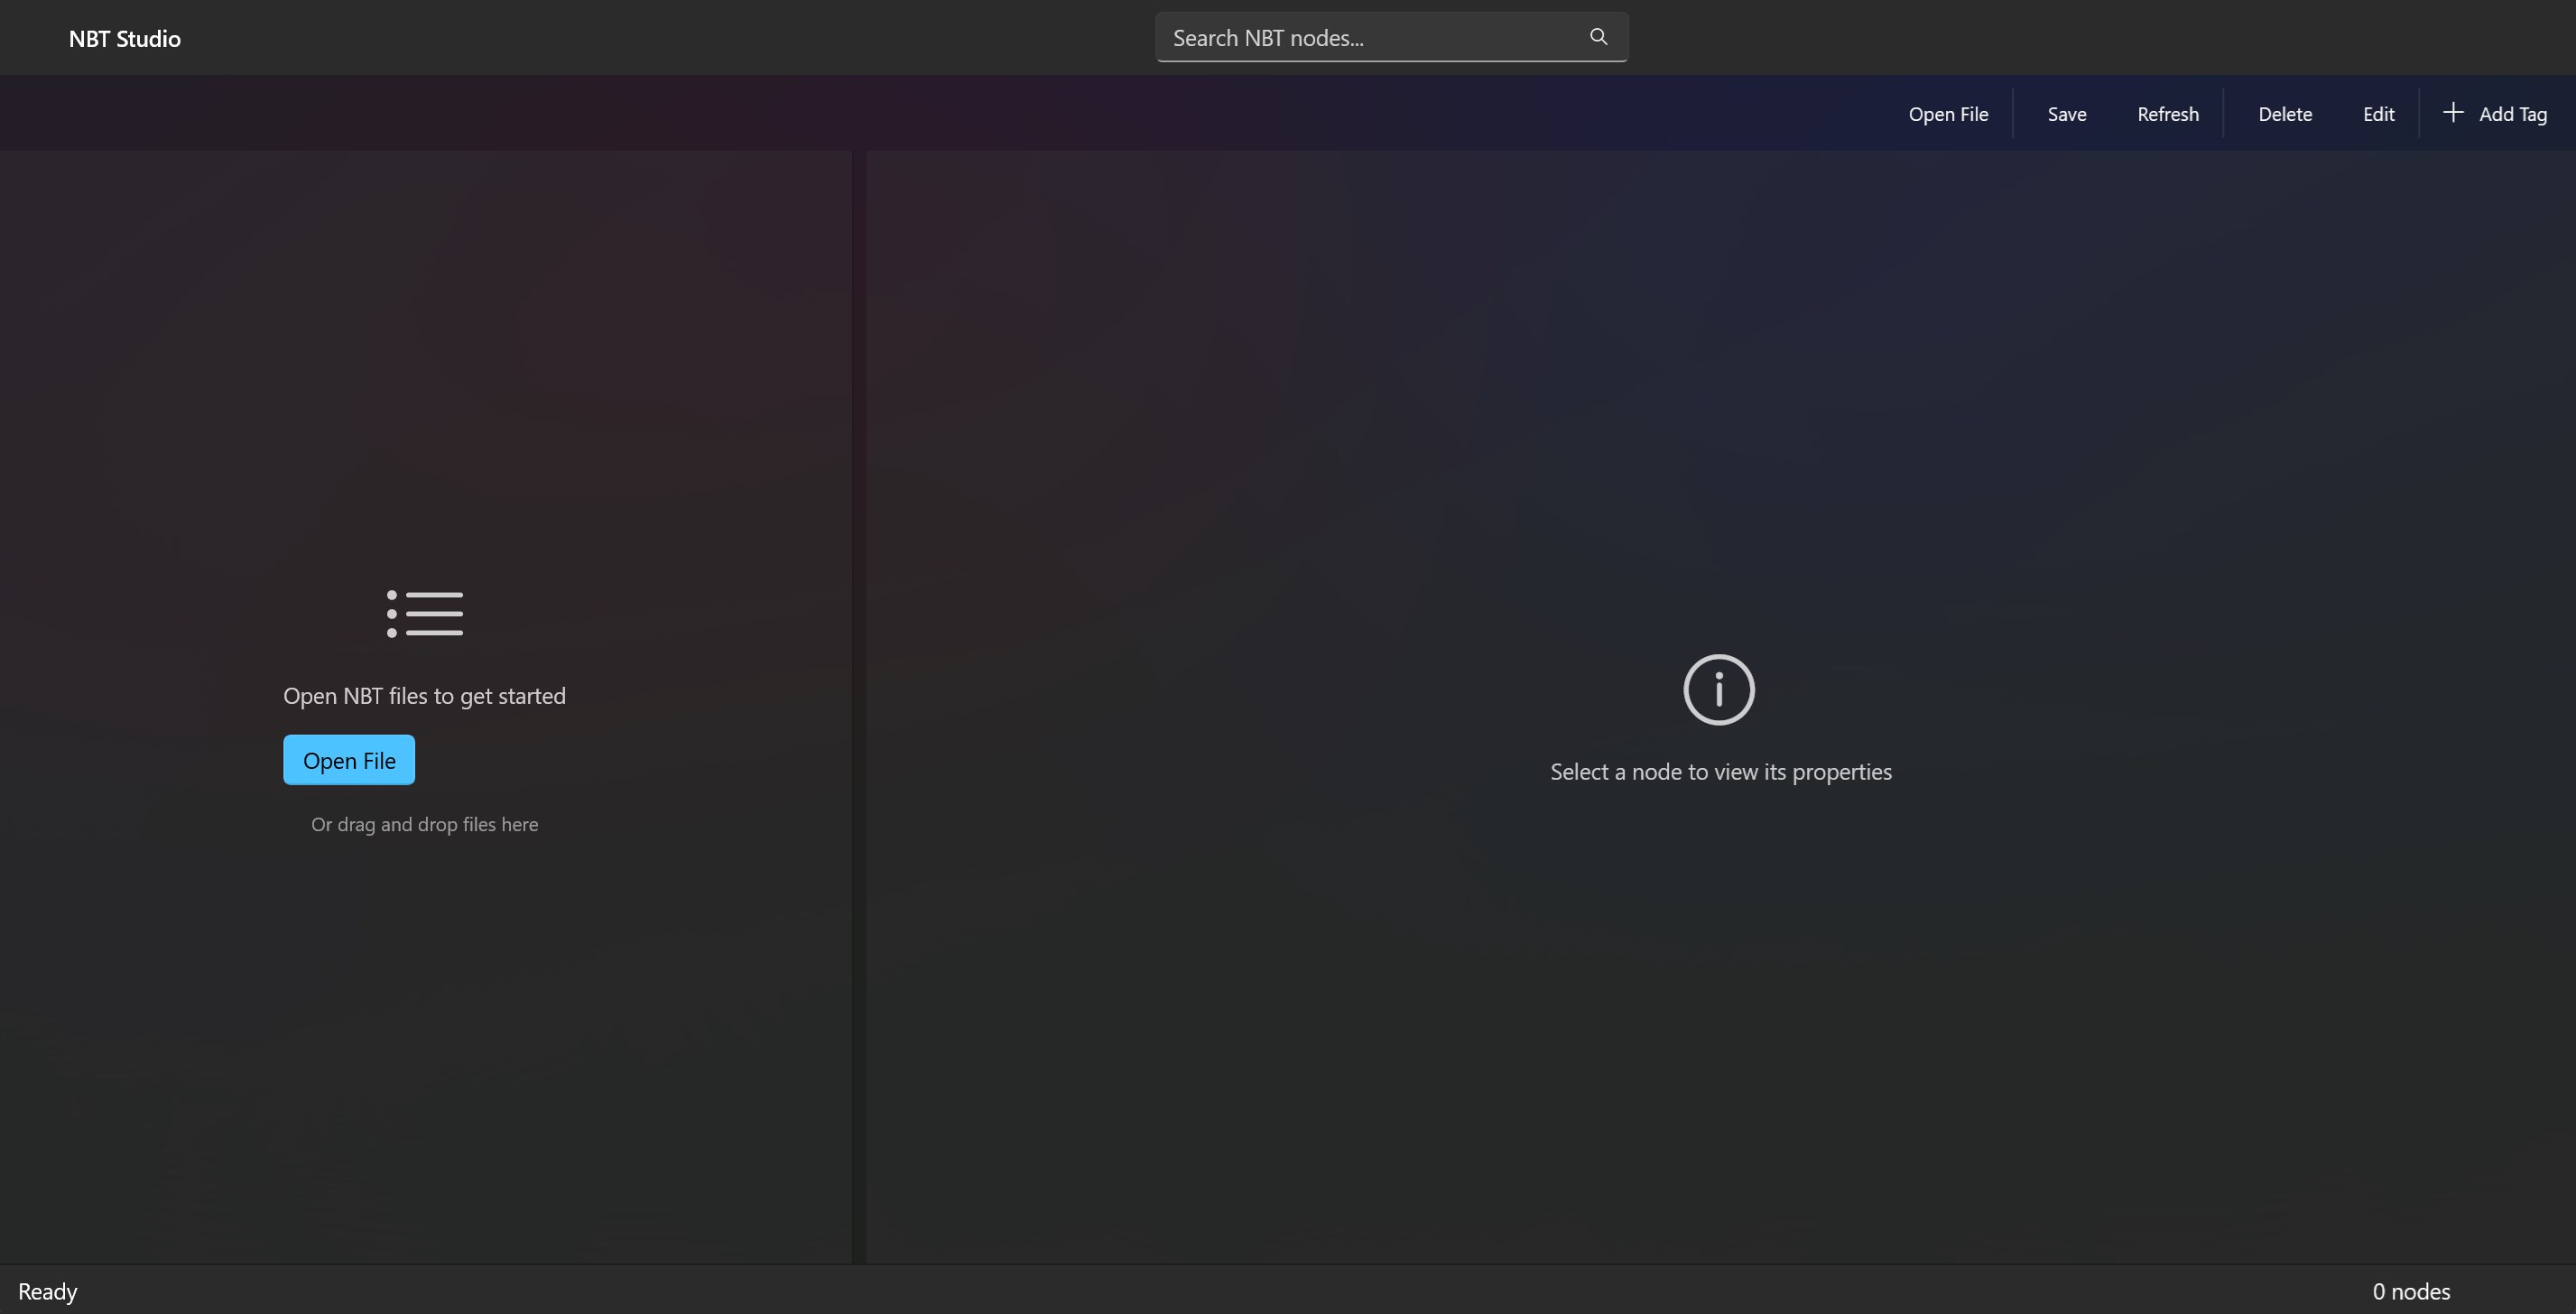
Task: Click the Add Tag label in toolbar
Action: click(2512, 114)
